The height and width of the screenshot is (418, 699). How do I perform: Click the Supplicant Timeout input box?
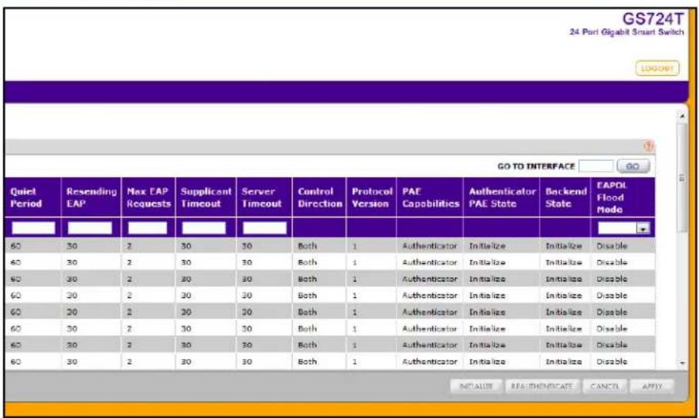(203, 228)
